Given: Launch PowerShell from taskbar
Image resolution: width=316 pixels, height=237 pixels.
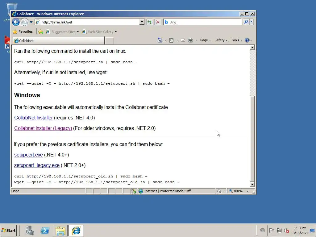Looking at the screenshot, I should (x=45, y=231).
